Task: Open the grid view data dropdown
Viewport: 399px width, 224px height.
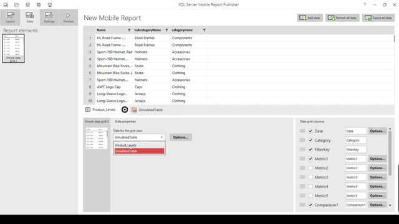Action: tap(139, 137)
